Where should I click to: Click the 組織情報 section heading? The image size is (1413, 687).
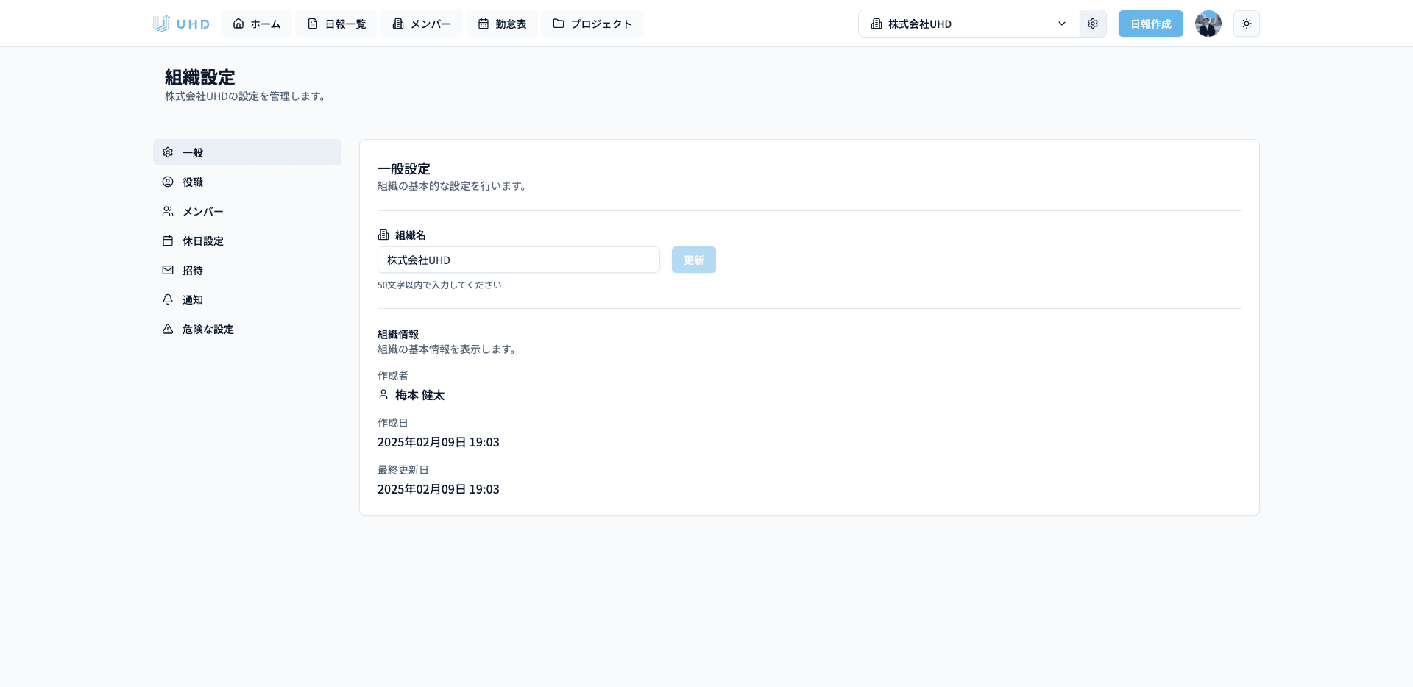pos(398,334)
